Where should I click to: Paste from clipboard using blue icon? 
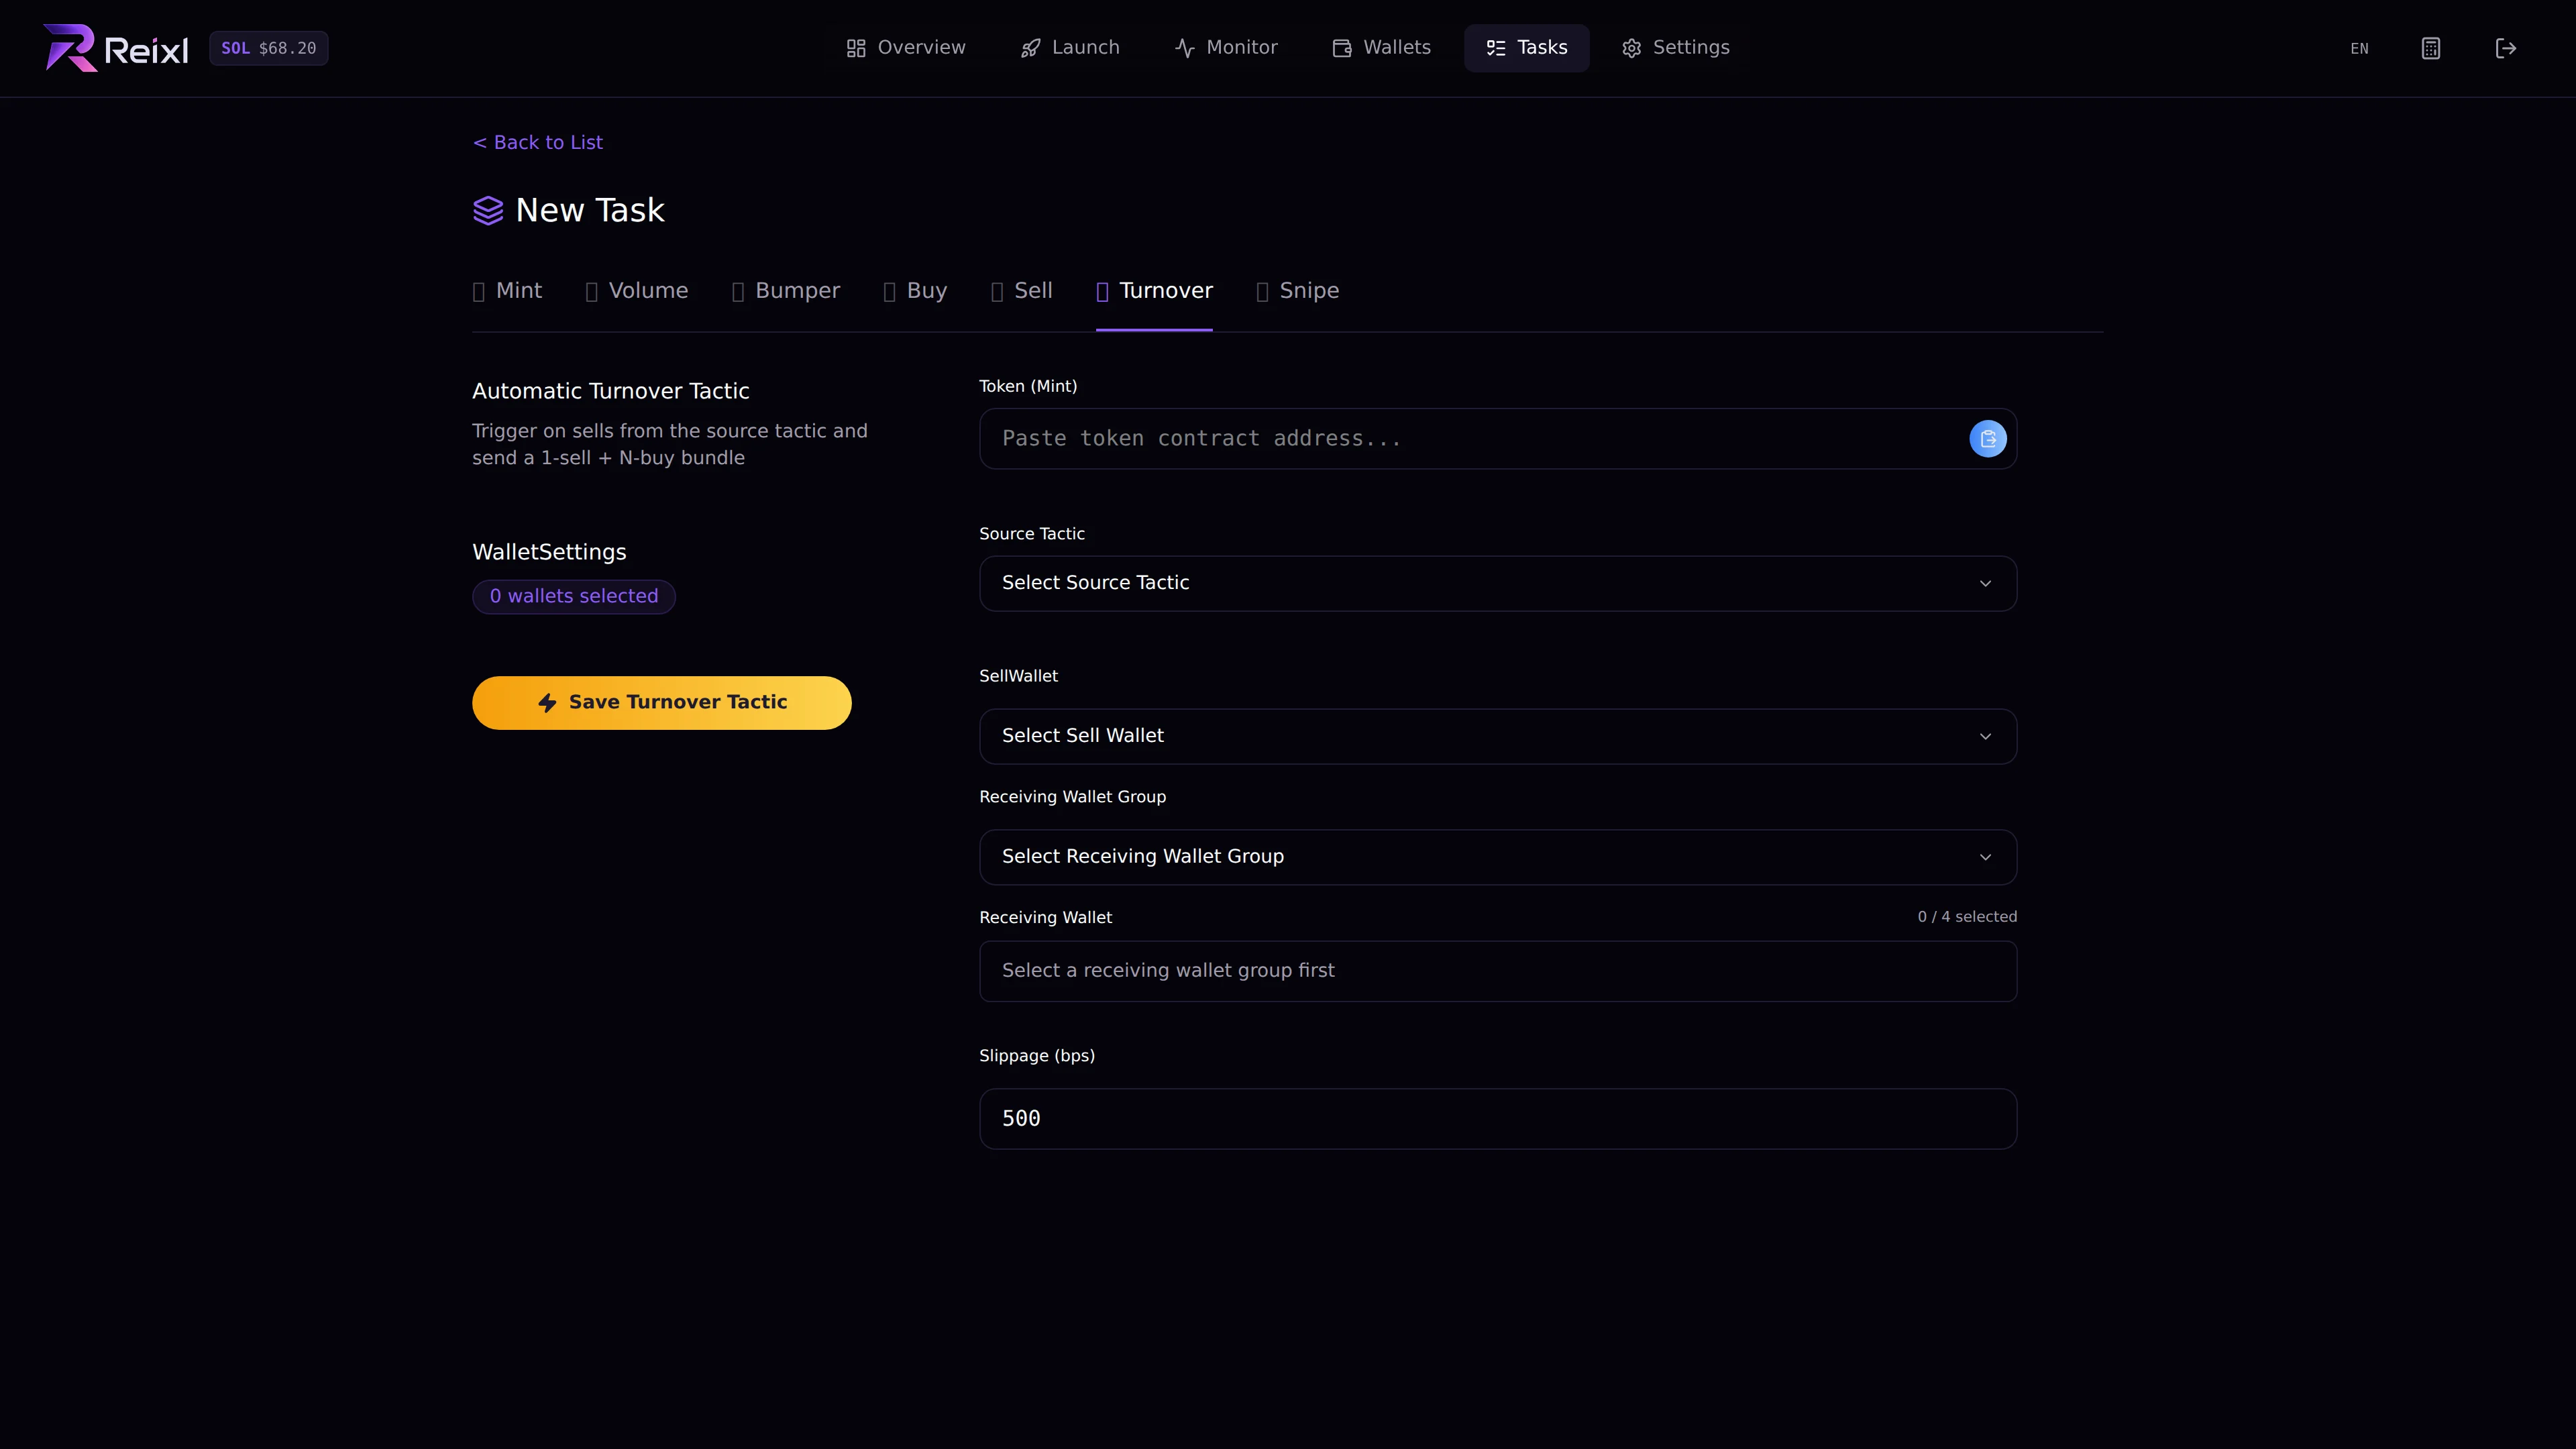[1987, 439]
